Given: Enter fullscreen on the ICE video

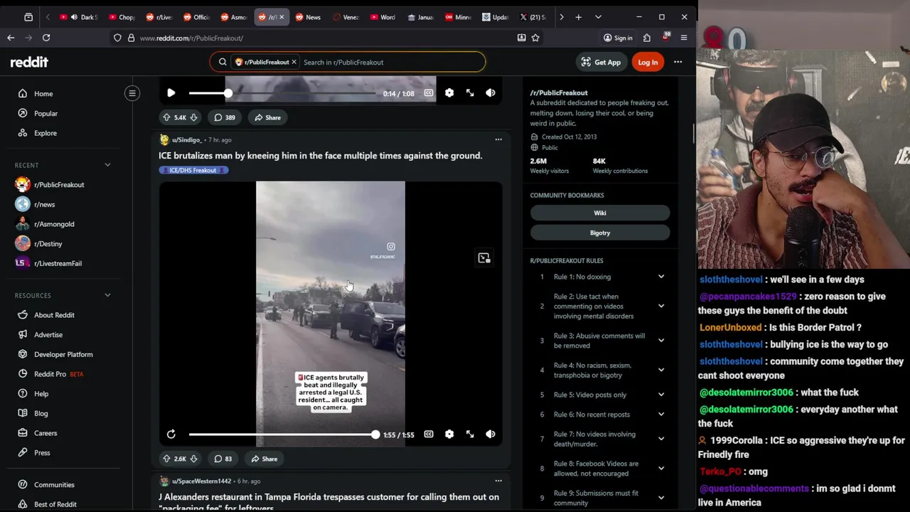Looking at the screenshot, I should [x=470, y=434].
